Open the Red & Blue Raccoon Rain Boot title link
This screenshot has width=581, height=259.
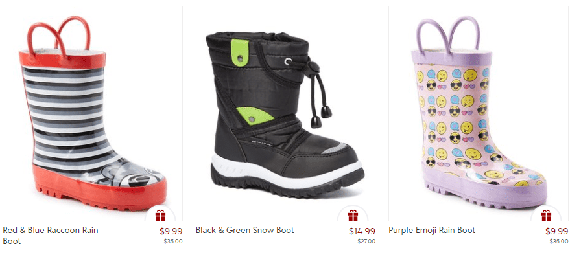point(51,236)
